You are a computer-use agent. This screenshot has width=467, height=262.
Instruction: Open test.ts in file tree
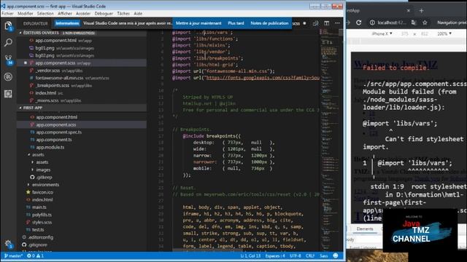[38, 230]
